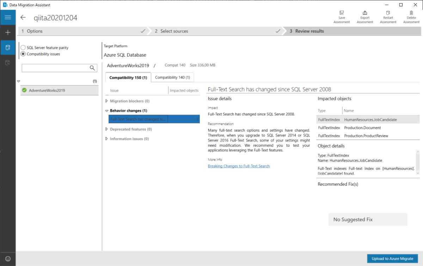Expand Migration blockers (0)
Image resolution: width=423 pixels, height=266 pixels.
[x=107, y=101]
